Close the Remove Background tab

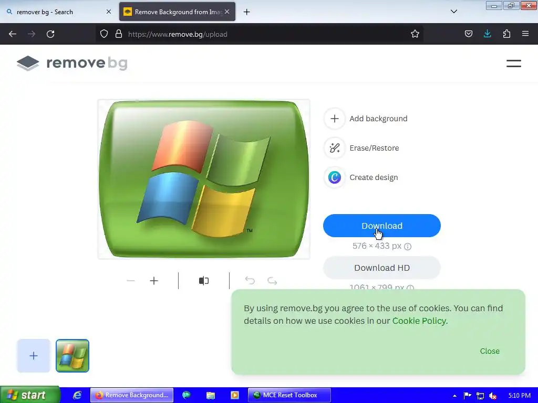(227, 12)
